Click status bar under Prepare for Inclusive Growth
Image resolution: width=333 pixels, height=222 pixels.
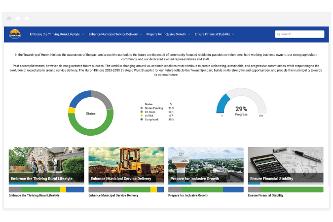(206, 189)
